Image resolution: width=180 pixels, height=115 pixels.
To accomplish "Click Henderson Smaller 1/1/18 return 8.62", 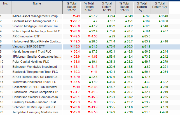I will coord(128,97).
